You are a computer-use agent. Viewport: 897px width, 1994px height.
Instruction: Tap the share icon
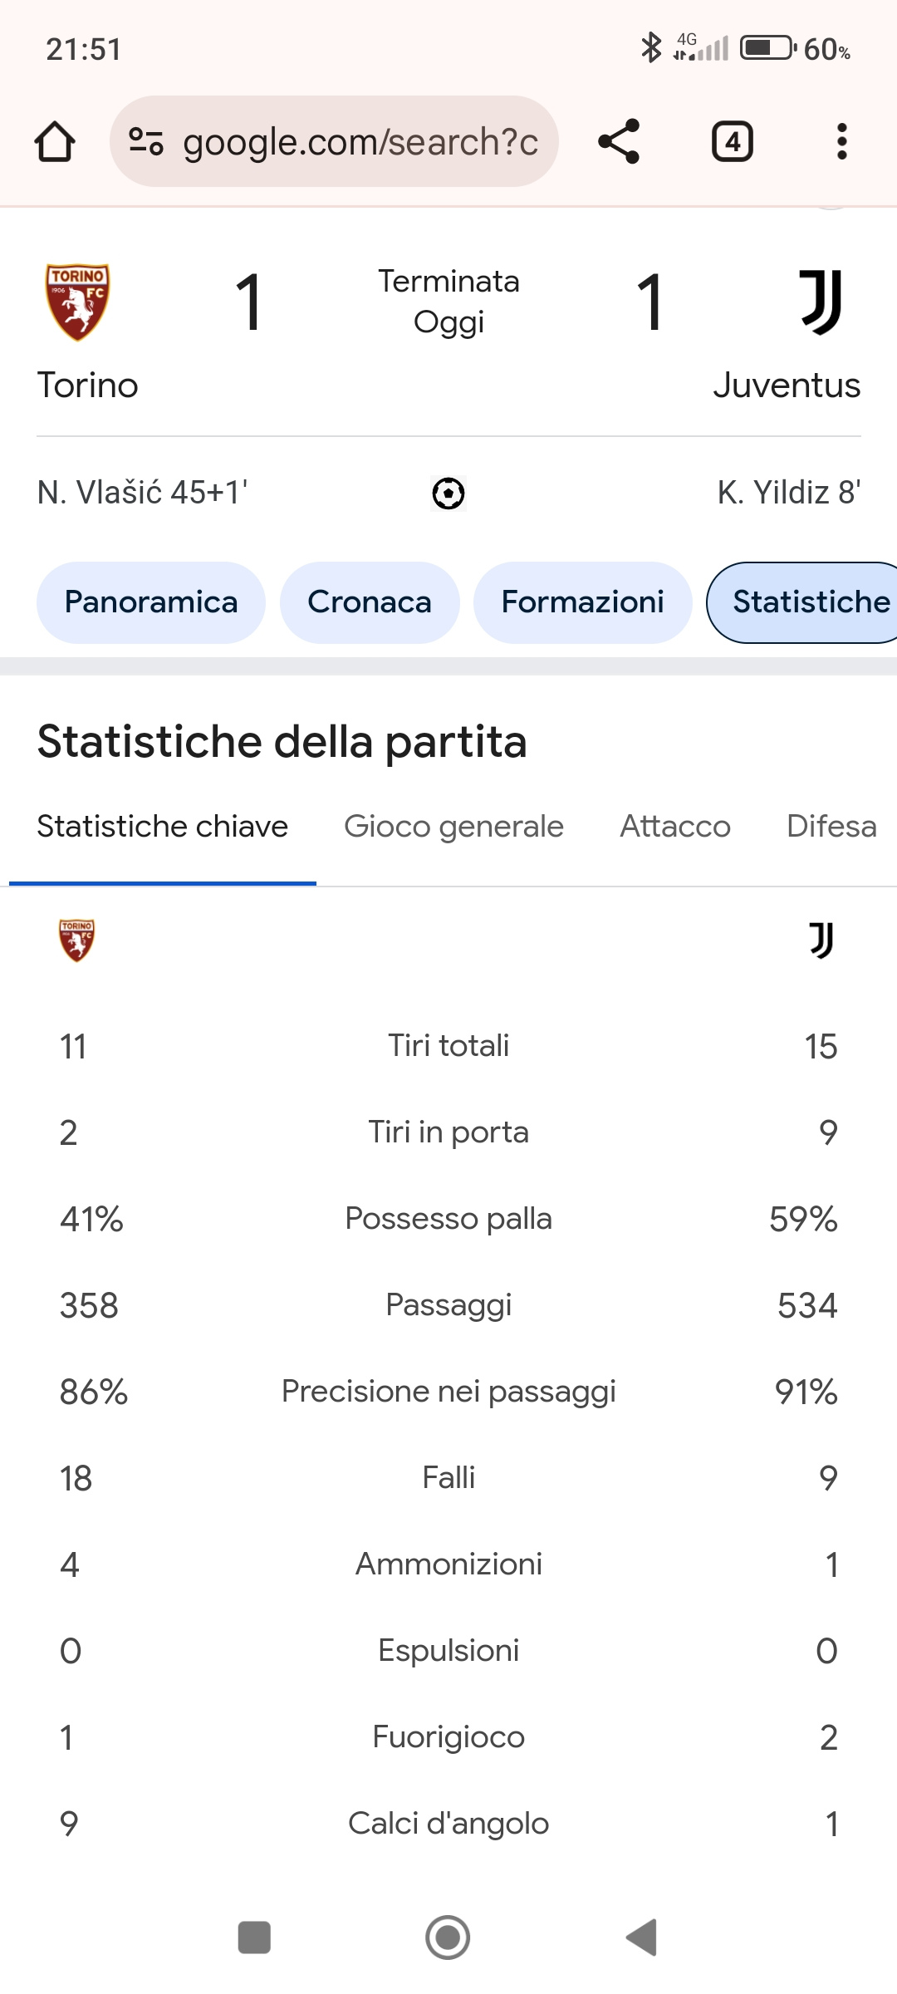pyautogui.click(x=619, y=141)
